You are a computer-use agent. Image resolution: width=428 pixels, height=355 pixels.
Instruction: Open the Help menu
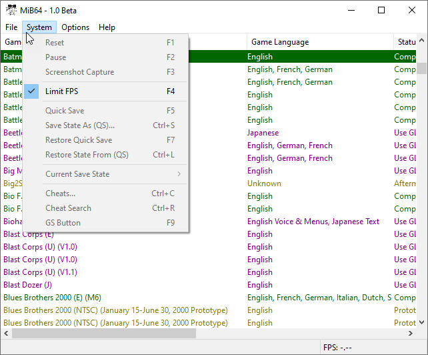tap(107, 27)
